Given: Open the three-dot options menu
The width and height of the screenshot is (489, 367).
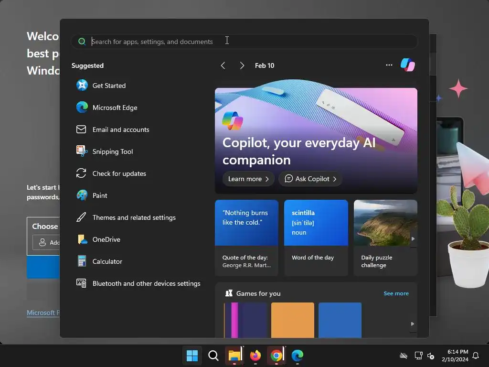Looking at the screenshot, I should pos(389,65).
